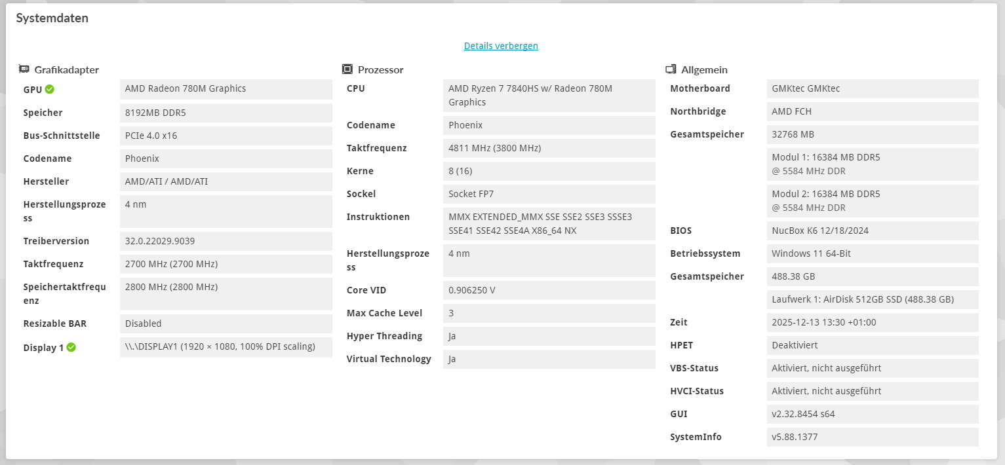Select the GMKtec GMKtec motherboard value

click(873, 88)
